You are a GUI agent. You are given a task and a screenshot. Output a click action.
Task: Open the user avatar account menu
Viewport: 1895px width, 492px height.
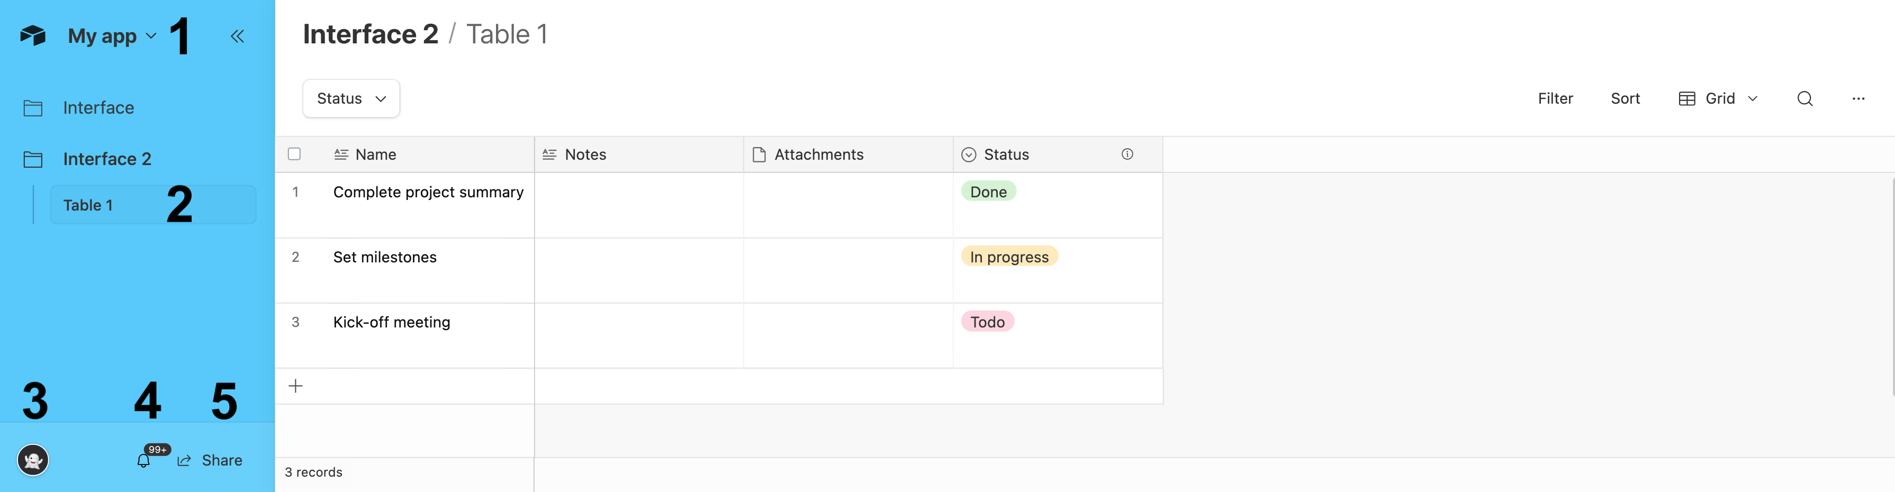click(x=33, y=460)
